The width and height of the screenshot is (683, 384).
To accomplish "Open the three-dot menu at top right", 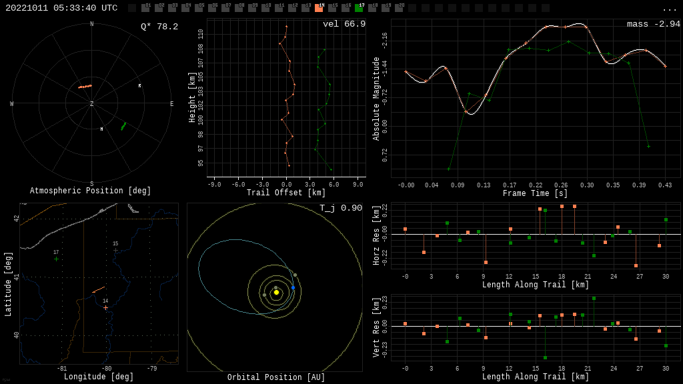I will point(668,9).
